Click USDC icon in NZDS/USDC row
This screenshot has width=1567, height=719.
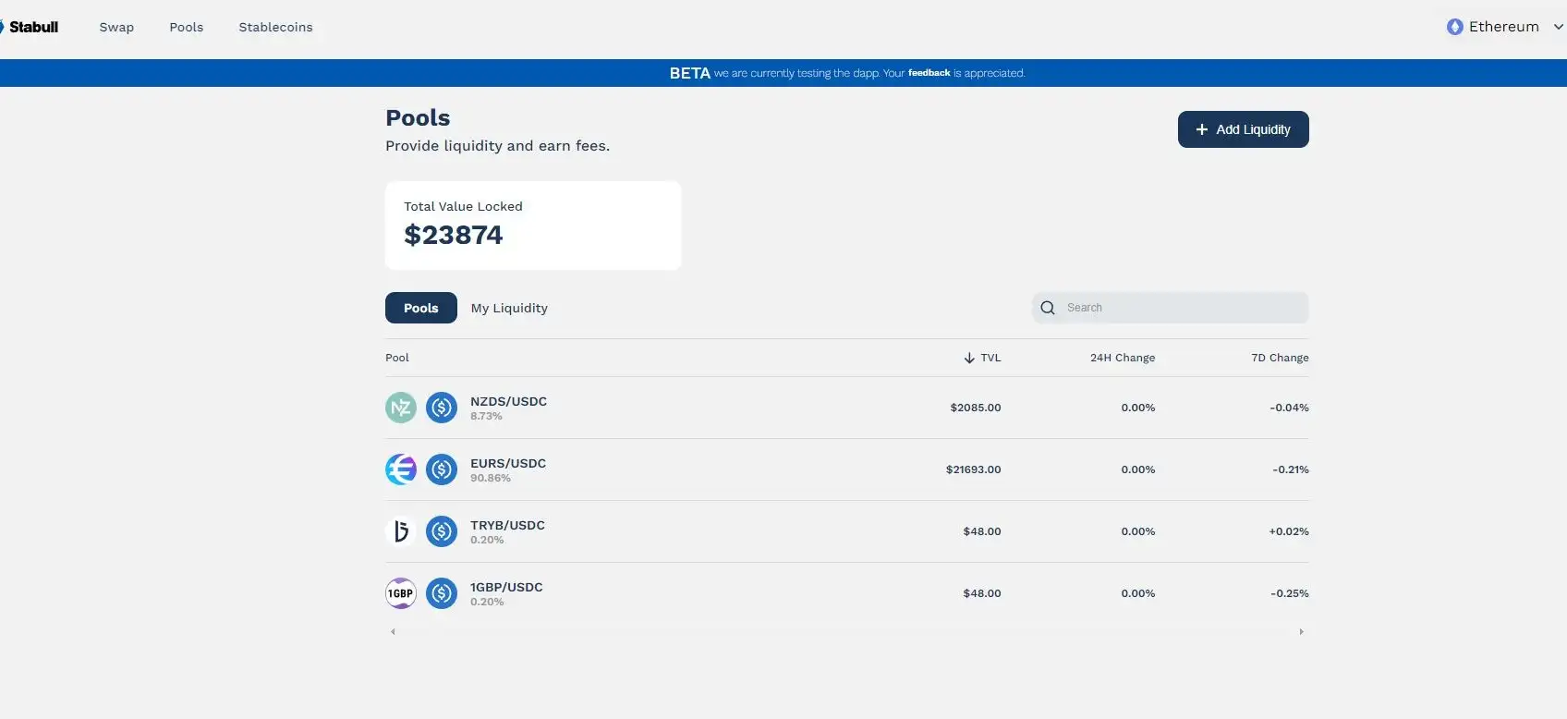coord(442,408)
